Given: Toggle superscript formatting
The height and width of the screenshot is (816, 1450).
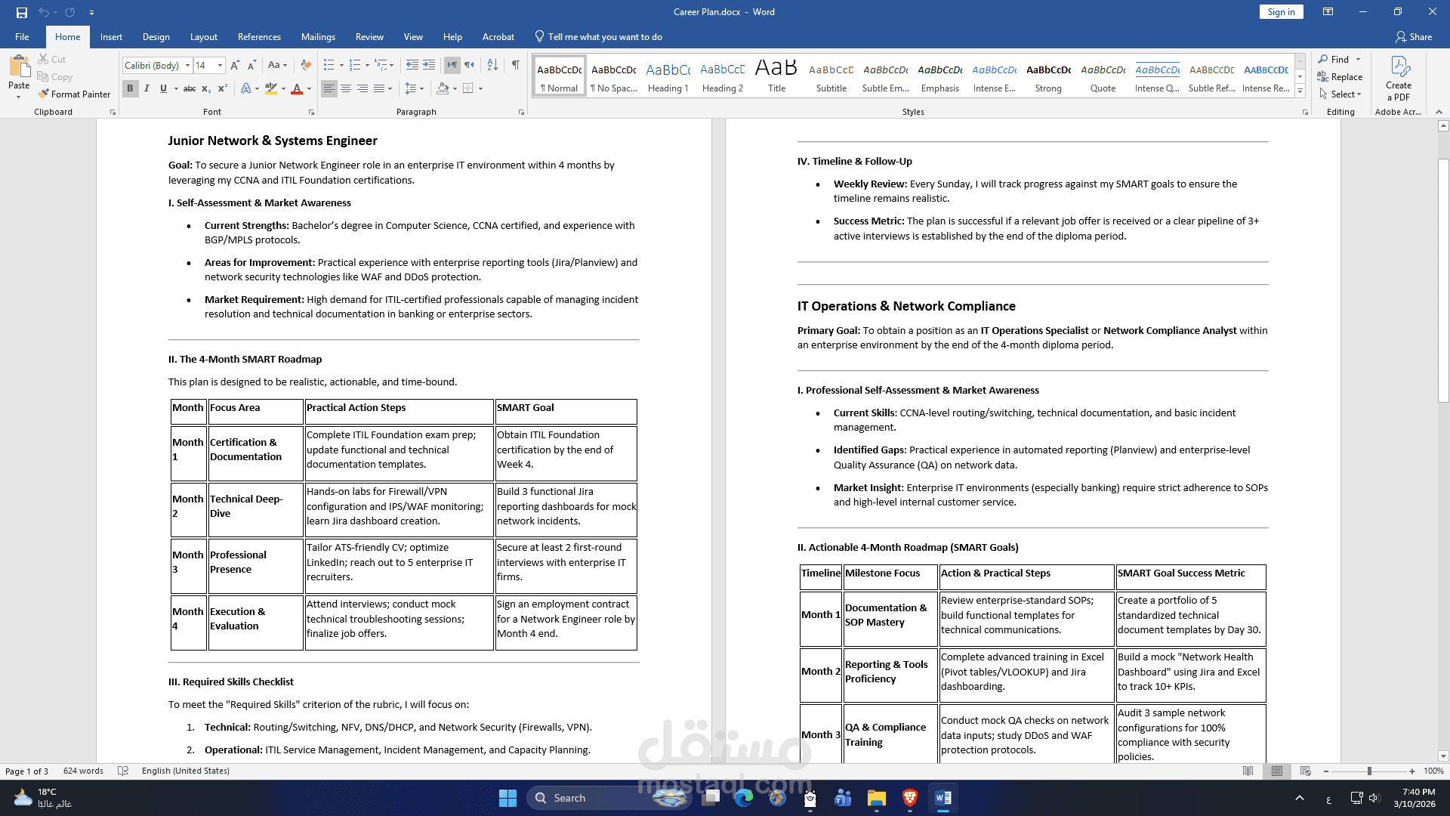Looking at the screenshot, I should (x=223, y=89).
